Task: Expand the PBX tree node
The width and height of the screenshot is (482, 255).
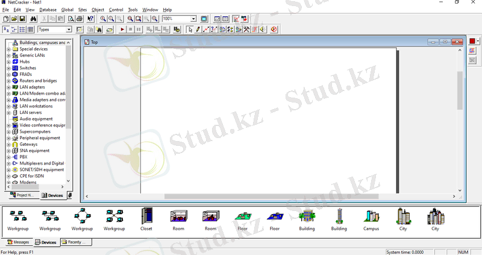Action: 8,157
